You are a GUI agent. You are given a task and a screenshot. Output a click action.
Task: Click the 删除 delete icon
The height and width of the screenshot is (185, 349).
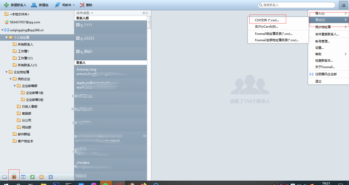(x=82, y=5)
